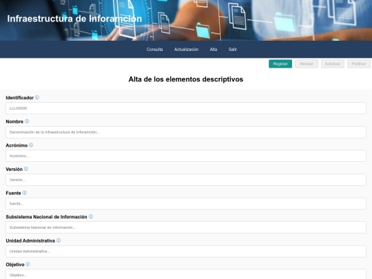Click the Infraestructura de Inforamción header title
Screen dimensions: 372x279
tap(74, 19)
